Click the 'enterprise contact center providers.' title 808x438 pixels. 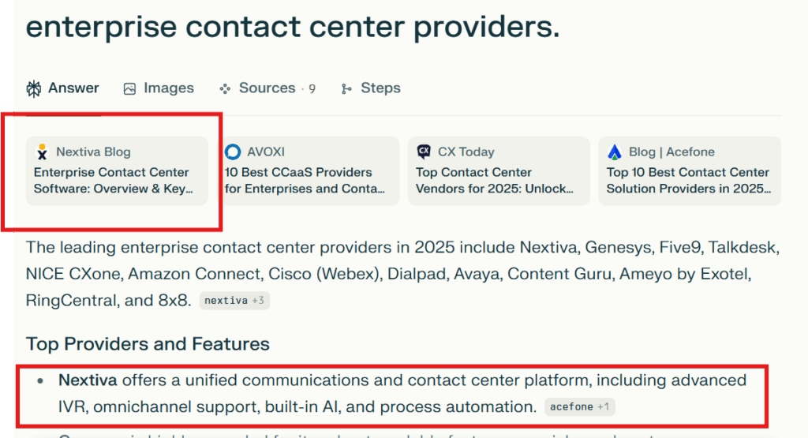point(293,27)
